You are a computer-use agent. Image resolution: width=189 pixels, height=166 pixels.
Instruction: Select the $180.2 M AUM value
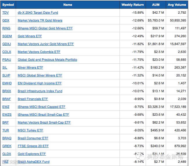(x=157, y=67)
